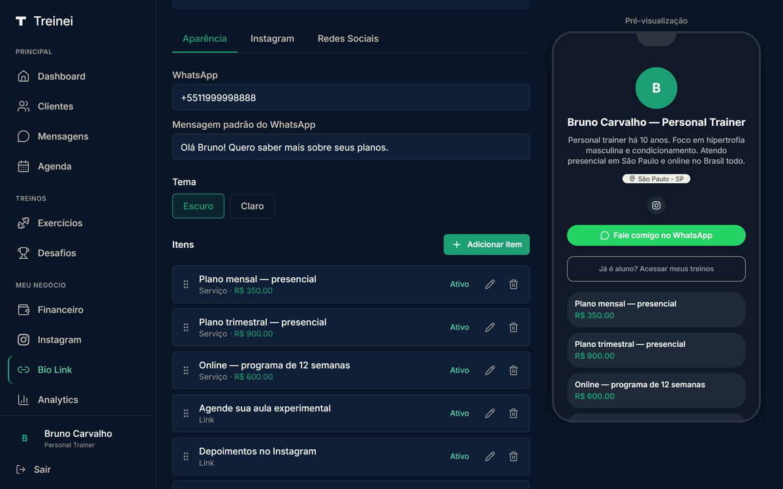Toggle Ativo status of Plano trimestral

459,327
